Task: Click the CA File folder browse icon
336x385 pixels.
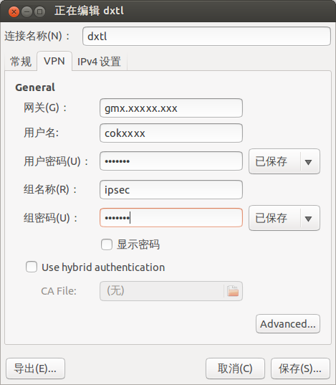Action: point(233,291)
